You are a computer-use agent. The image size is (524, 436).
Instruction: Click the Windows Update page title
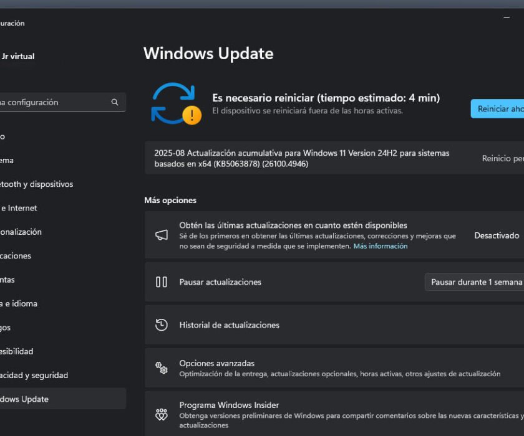pyautogui.click(x=208, y=54)
